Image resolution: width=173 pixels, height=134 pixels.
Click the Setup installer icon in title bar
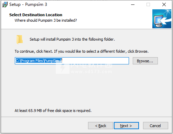[x=5, y=4]
